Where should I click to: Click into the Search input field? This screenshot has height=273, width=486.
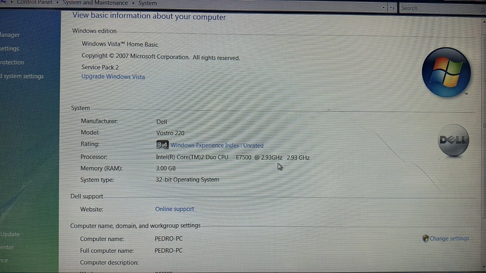click(x=441, y=9)
